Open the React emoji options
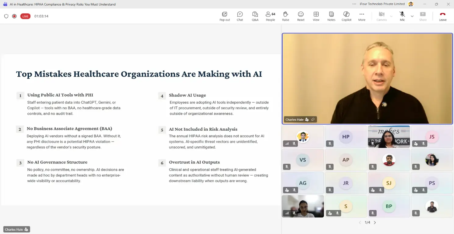Viewport: 454px width, 234px height. tap(301, 16)
